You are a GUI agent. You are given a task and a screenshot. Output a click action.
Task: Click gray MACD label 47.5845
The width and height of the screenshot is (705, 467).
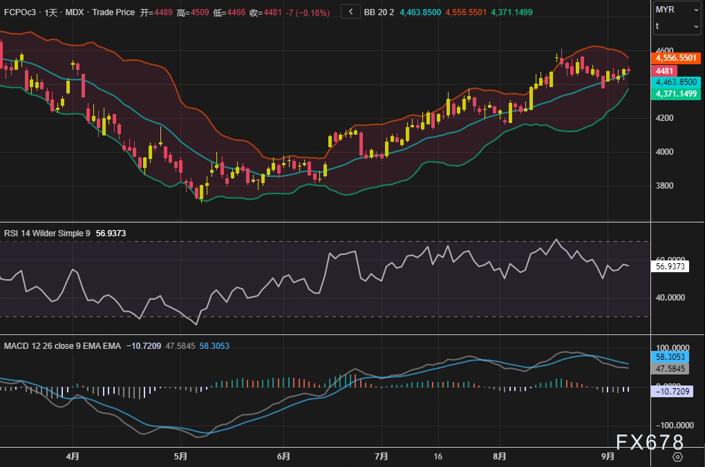pyautogui.click(x=669, y=369)
